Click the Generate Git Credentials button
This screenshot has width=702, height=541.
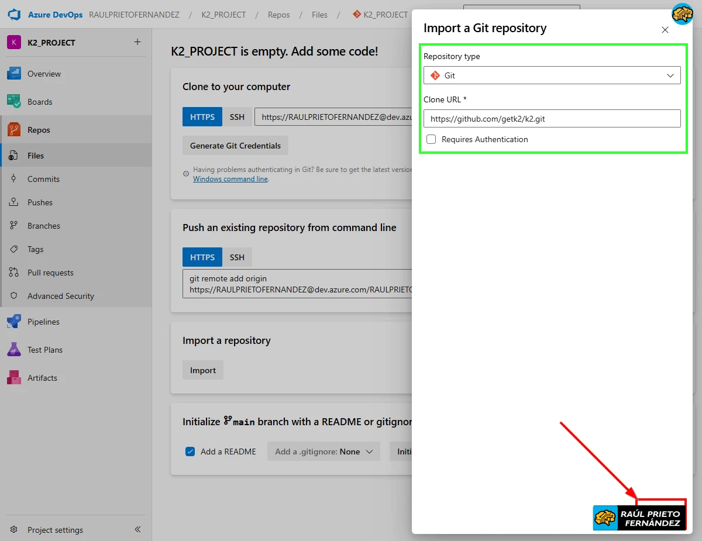click(235, 145)
